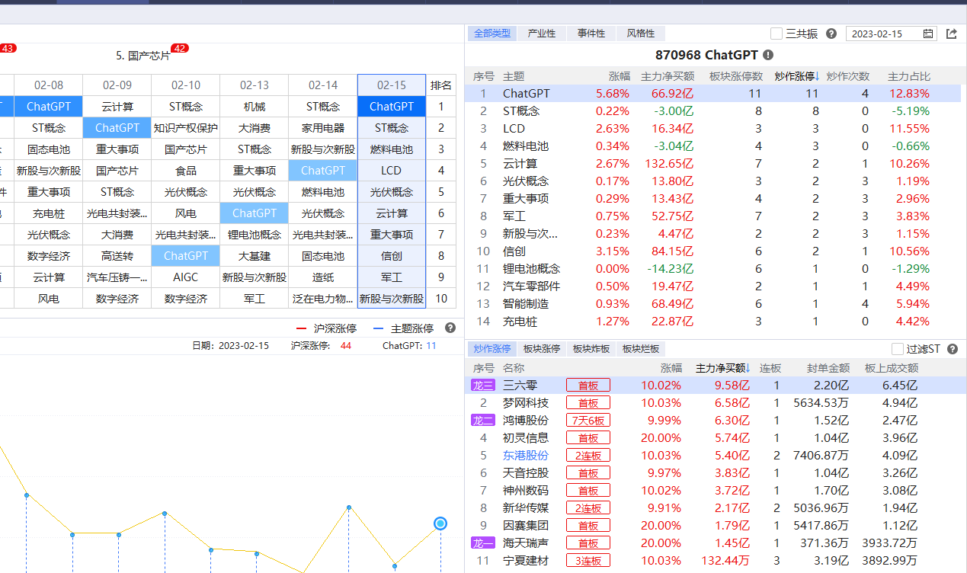Sort themes by 主力占比 header
The image size is (967, 573).
click(909, 76)
